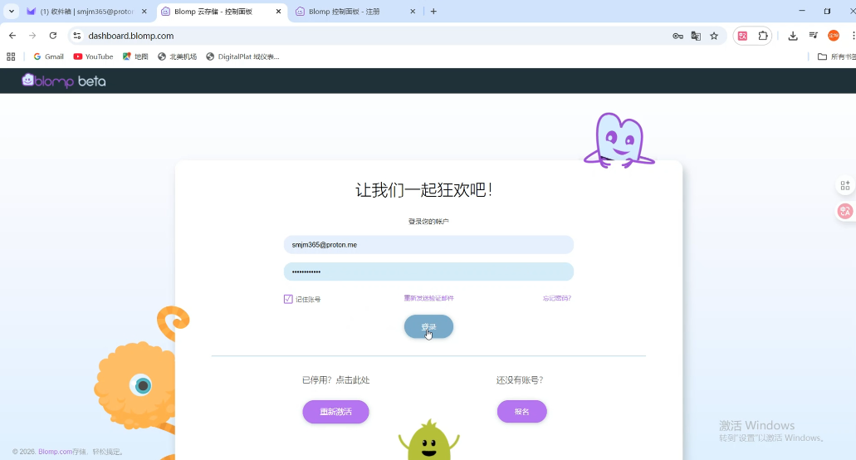
Task: Open the 所有书签 bookmarks folder
Action: (x=836, y=56)
